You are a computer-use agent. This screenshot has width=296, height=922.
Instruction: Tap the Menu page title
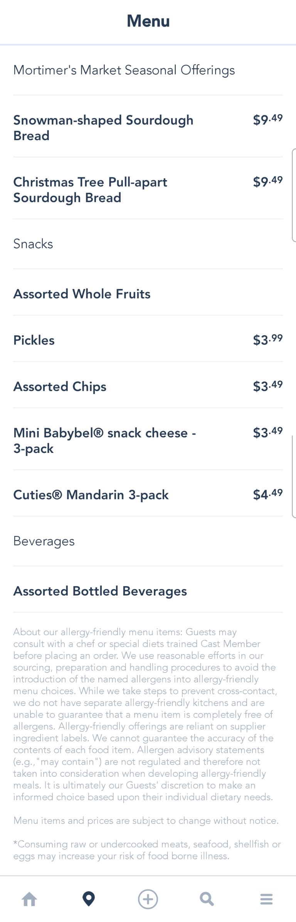pyautogui.click(x=148, y=21)
